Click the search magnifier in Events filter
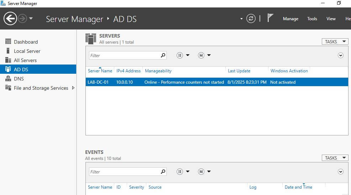 (163, 172)
